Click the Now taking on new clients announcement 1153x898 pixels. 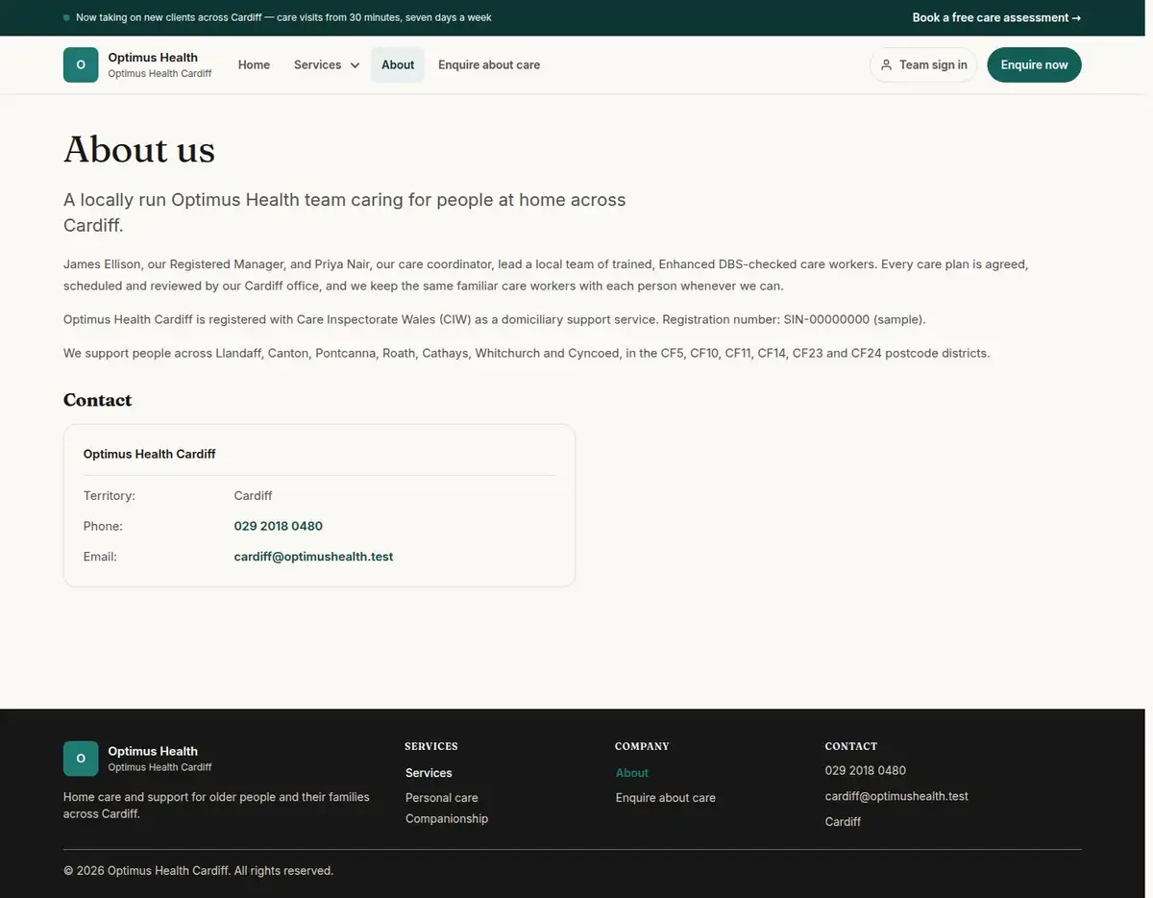pyautogui.click(x=283, y=18)
